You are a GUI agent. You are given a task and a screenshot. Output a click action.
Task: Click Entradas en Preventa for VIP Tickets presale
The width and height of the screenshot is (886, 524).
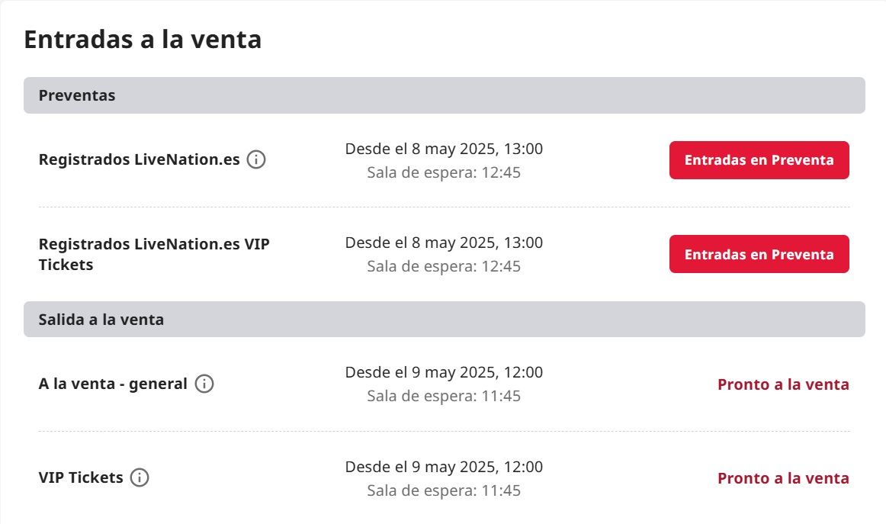click(x=759, y=254)
